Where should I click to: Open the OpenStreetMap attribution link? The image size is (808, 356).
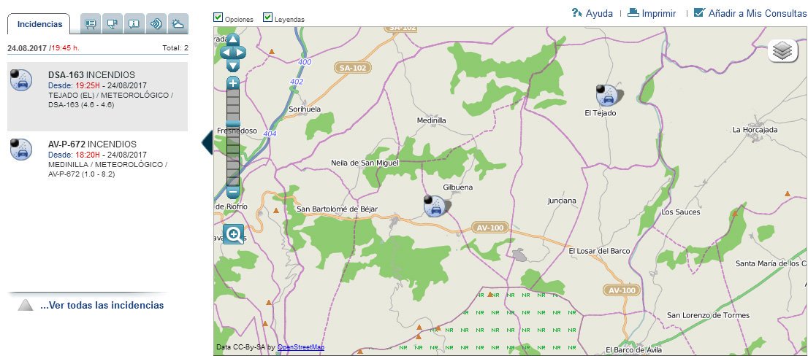[x=301, y=347]
